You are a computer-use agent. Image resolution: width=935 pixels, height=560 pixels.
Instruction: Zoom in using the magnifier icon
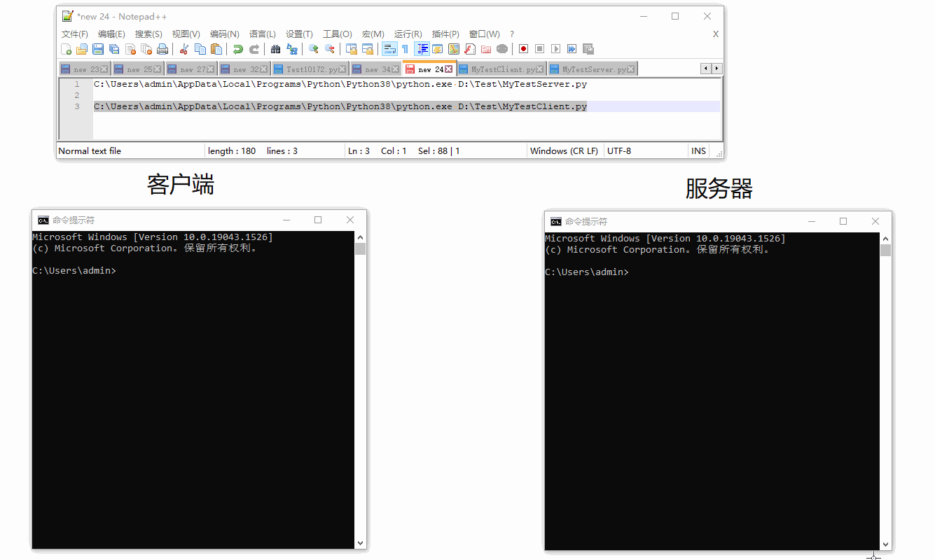tap(312, 48)
